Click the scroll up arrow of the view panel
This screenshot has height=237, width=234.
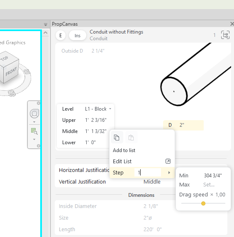coord(45,33)
